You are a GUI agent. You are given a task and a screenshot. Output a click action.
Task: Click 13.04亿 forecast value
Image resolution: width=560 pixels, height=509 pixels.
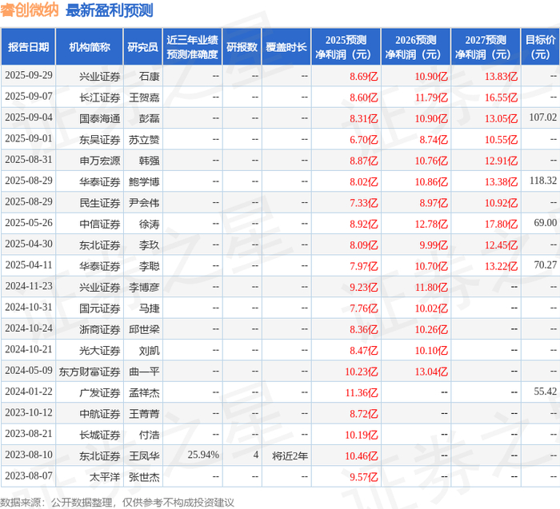pyautogui.click(x=431, y=372)
